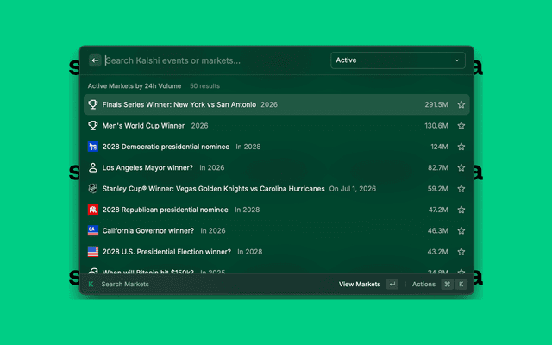This screenshot has height=345, width=552.
Task: Click the NHL shield icon for Stanley Cup
Action: pyautogui.click(x=93, y=189)
